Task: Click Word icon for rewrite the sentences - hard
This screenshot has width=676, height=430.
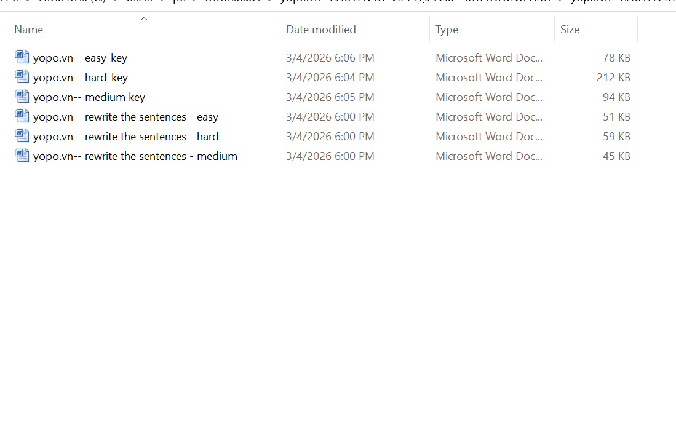Action: [x=22, y=136]
